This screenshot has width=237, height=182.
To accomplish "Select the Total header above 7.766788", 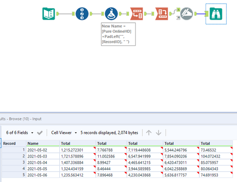I will 111,144.
